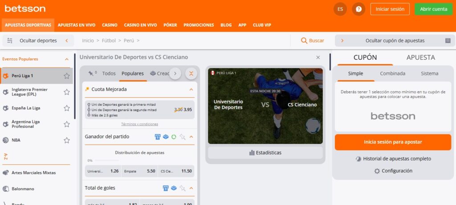Click the sports filter icon beside Ocultar deportes
This screenshot has height=205, width=456.
pyautogui.click(x=10, y=41)
